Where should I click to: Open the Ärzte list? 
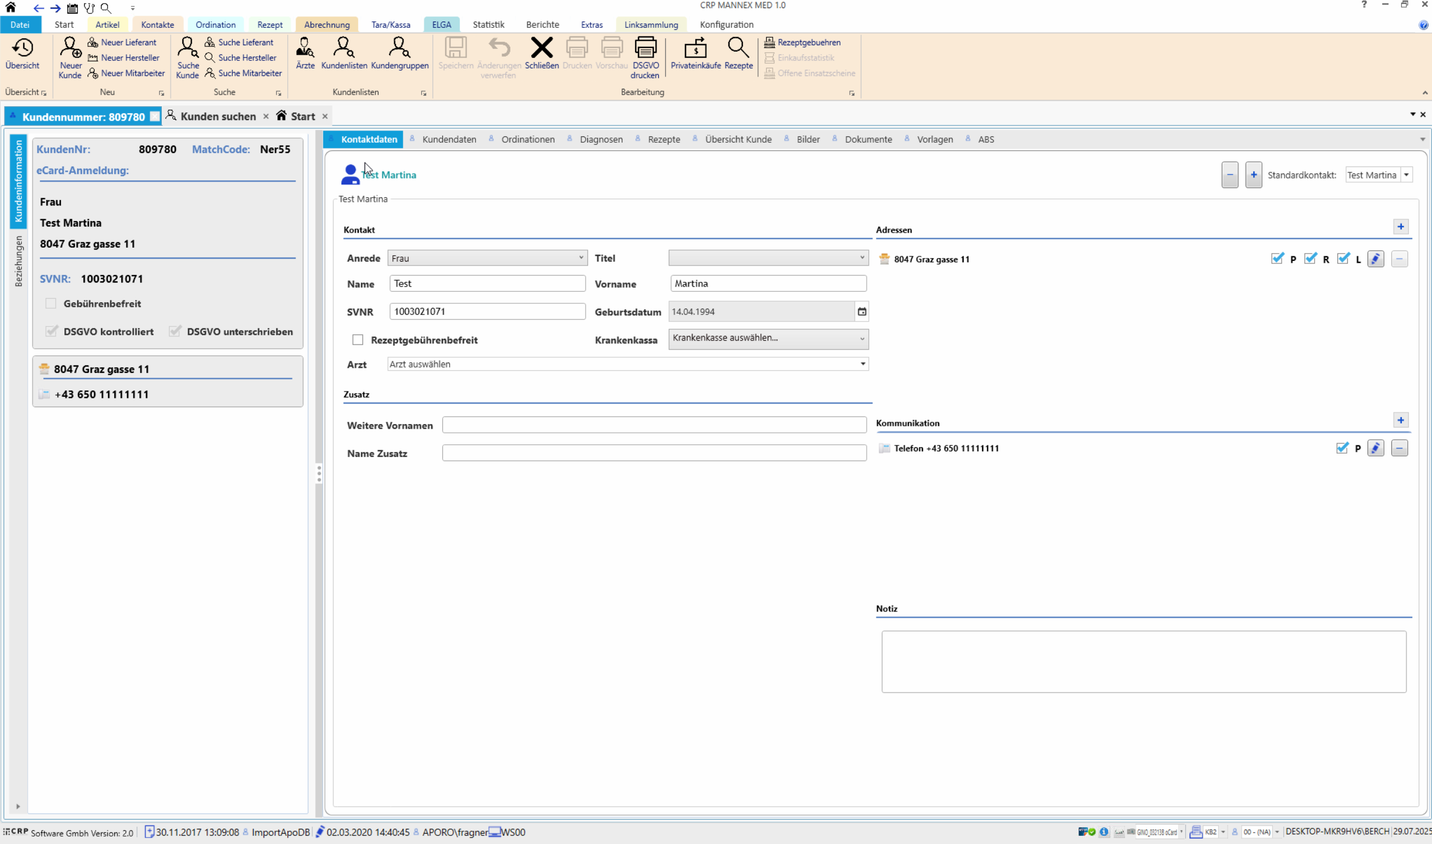click(x=305, y=54)
